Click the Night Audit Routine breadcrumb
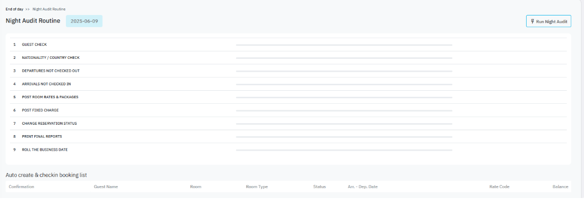The width and height of the screenshot is (584, 202). point(49,9)
